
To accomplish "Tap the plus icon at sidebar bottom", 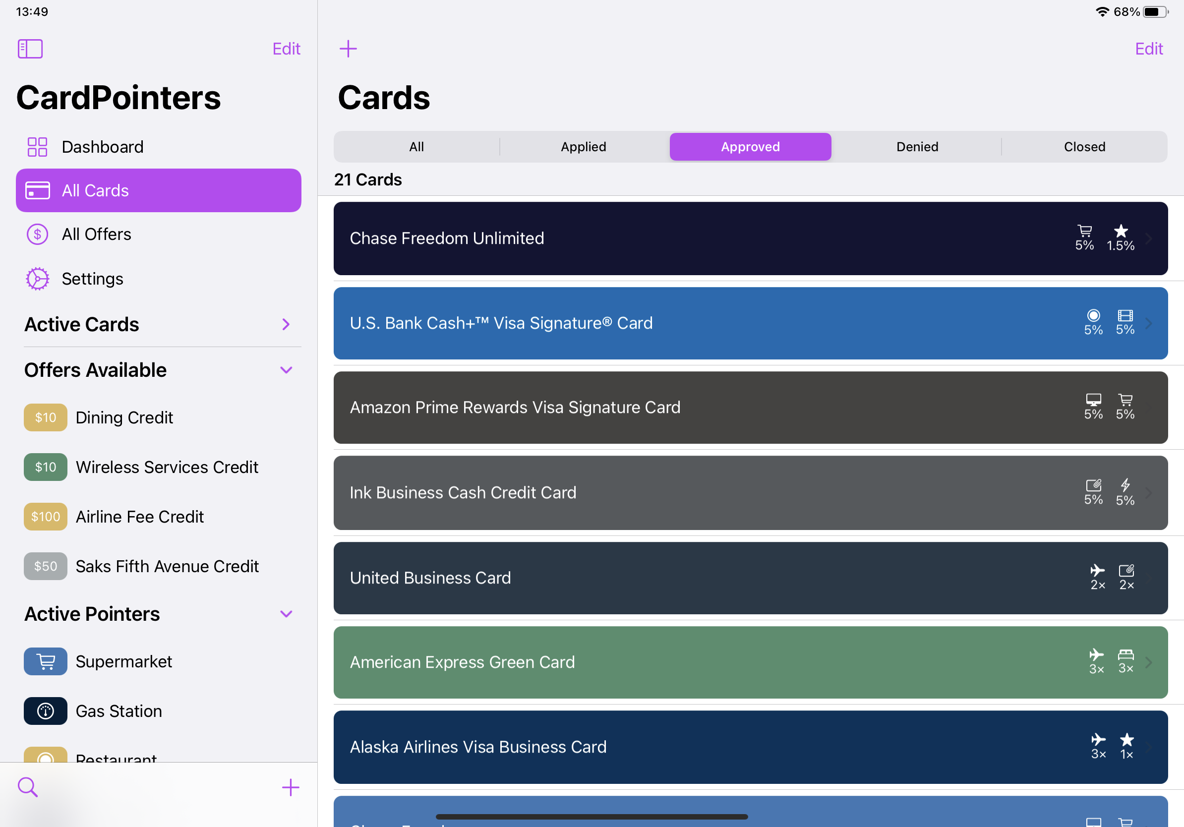I will click(291, 787).
